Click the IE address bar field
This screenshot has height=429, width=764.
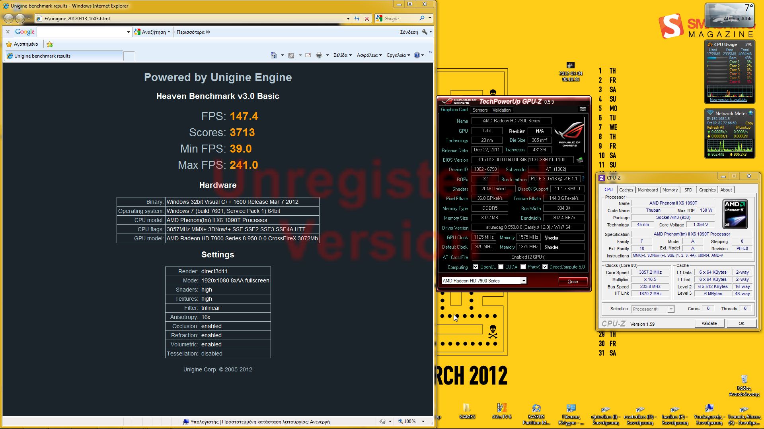(x=193, y=18)
